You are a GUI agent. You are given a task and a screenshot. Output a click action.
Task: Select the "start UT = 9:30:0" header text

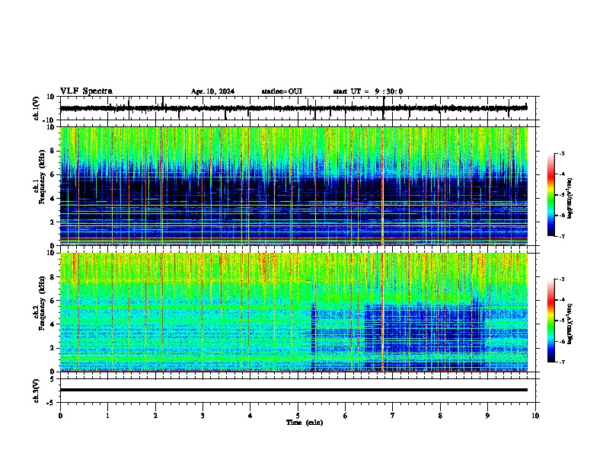pos(368,91)
